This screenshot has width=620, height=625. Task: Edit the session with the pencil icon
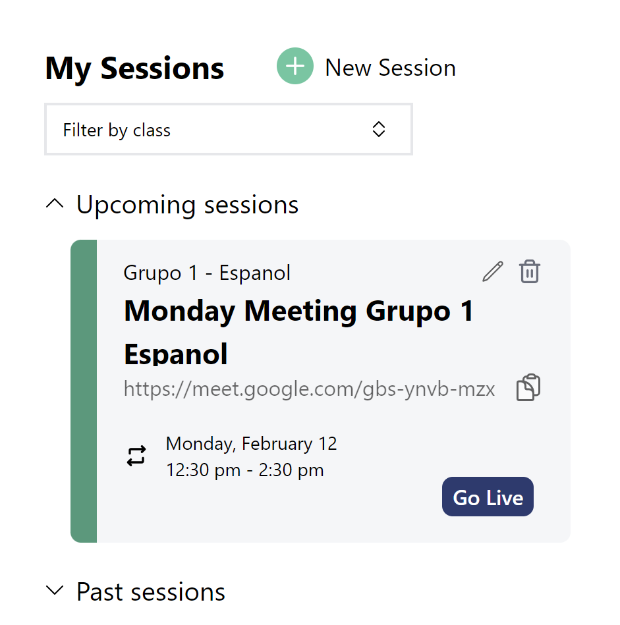(492, 271)
